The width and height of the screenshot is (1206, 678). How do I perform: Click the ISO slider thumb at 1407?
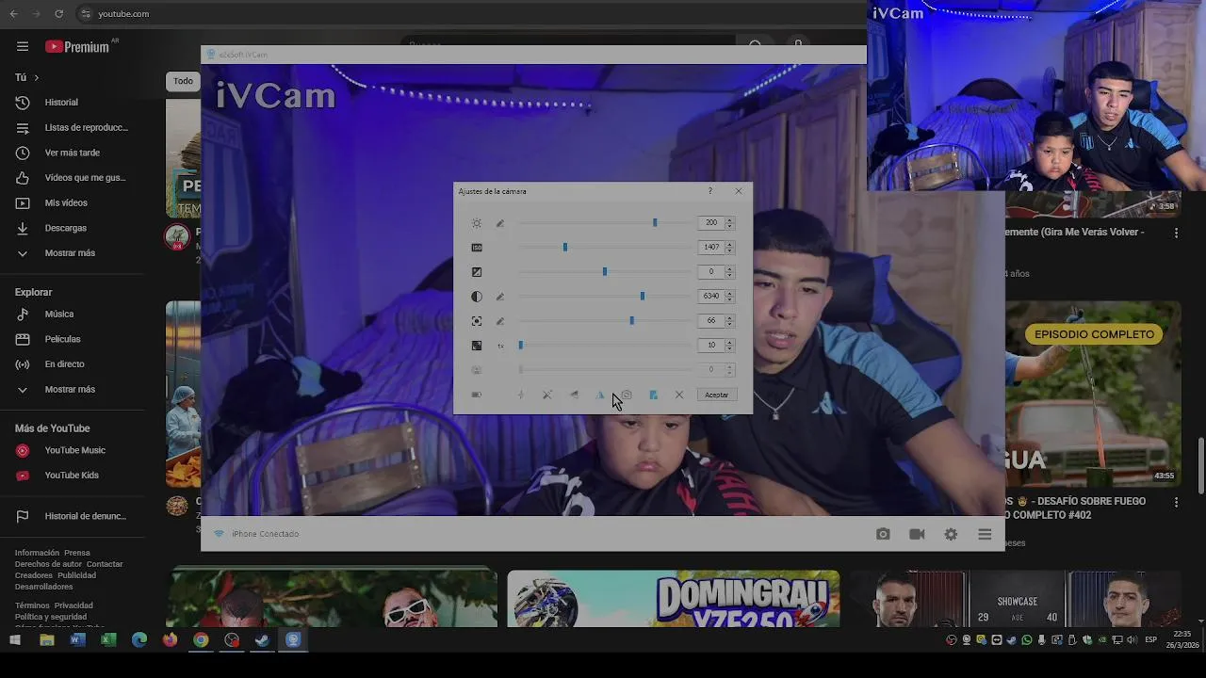565,248
